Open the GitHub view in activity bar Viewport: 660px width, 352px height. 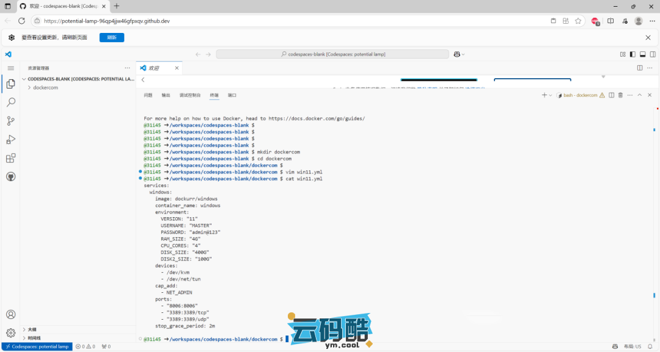[x=10, y=176]
